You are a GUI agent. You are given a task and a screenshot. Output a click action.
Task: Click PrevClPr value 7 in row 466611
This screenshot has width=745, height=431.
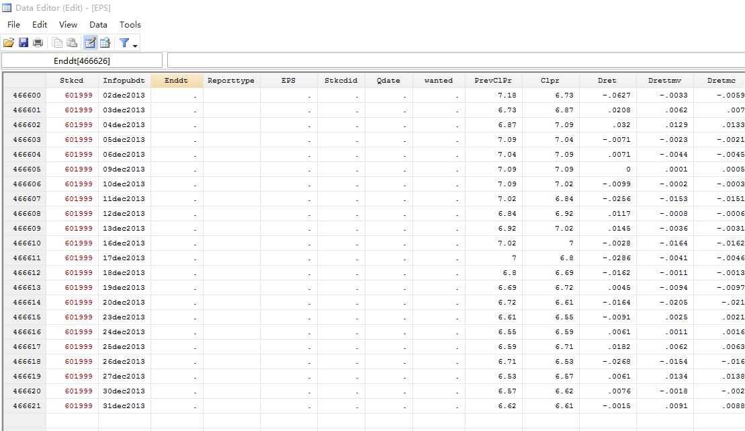(x=493, y=258)
